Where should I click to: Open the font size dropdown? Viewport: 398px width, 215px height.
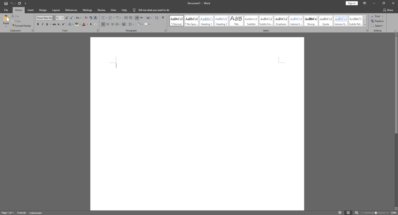point(63,18)
